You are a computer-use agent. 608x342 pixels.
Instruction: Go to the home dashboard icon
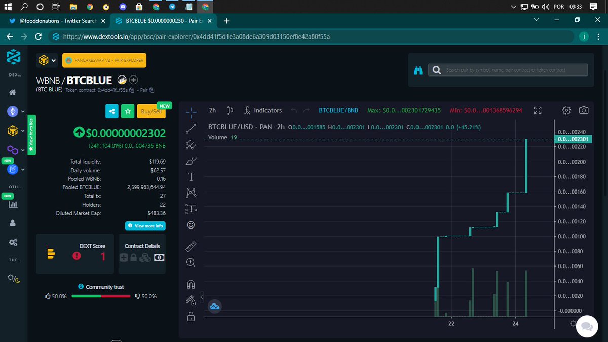13,92
